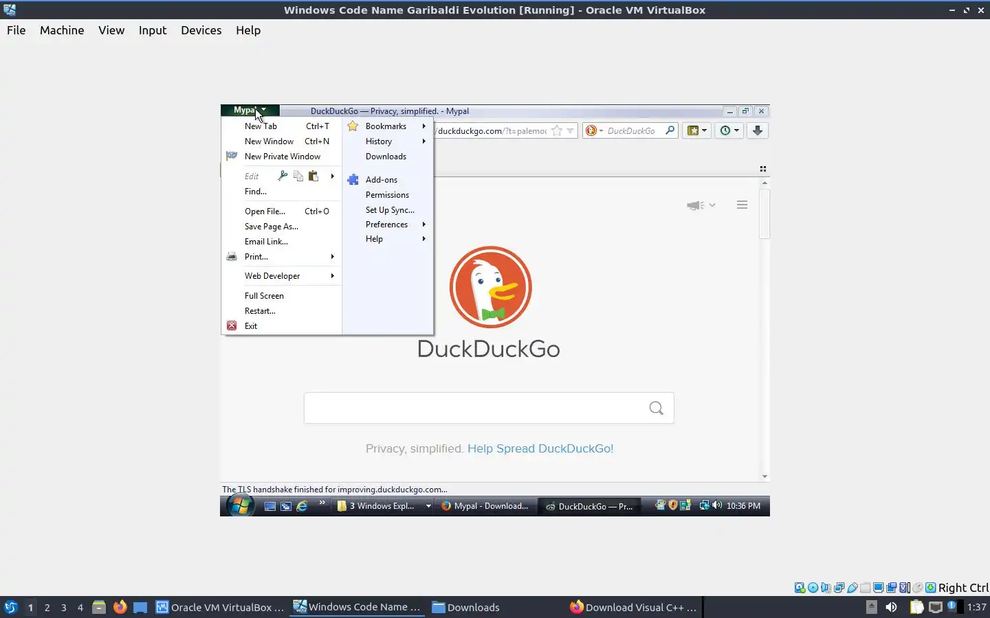This screenshot has height=618, width=990.
Task: Expand the Print submenu arrow
Action: point(333,257)
